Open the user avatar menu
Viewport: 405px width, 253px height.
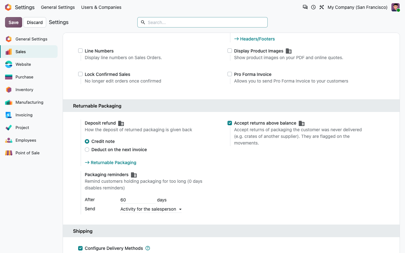click(x=396, y=7)
